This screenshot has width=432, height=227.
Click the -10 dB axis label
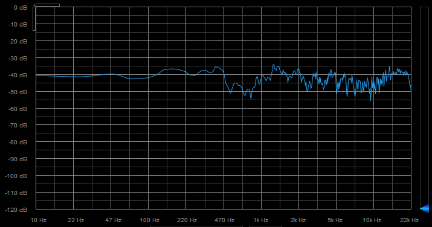18,25
